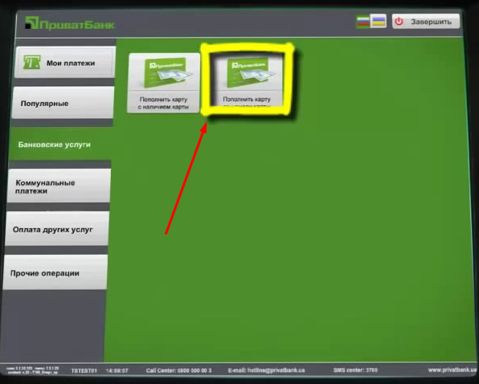Click card image inside yellow-highlighted tile

pyautogui.click(x=249, y=71)
